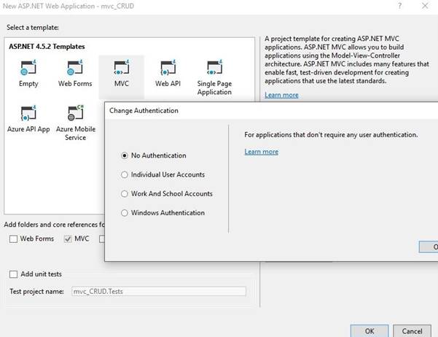Select Work And School Accounts option

pos(125,194)
